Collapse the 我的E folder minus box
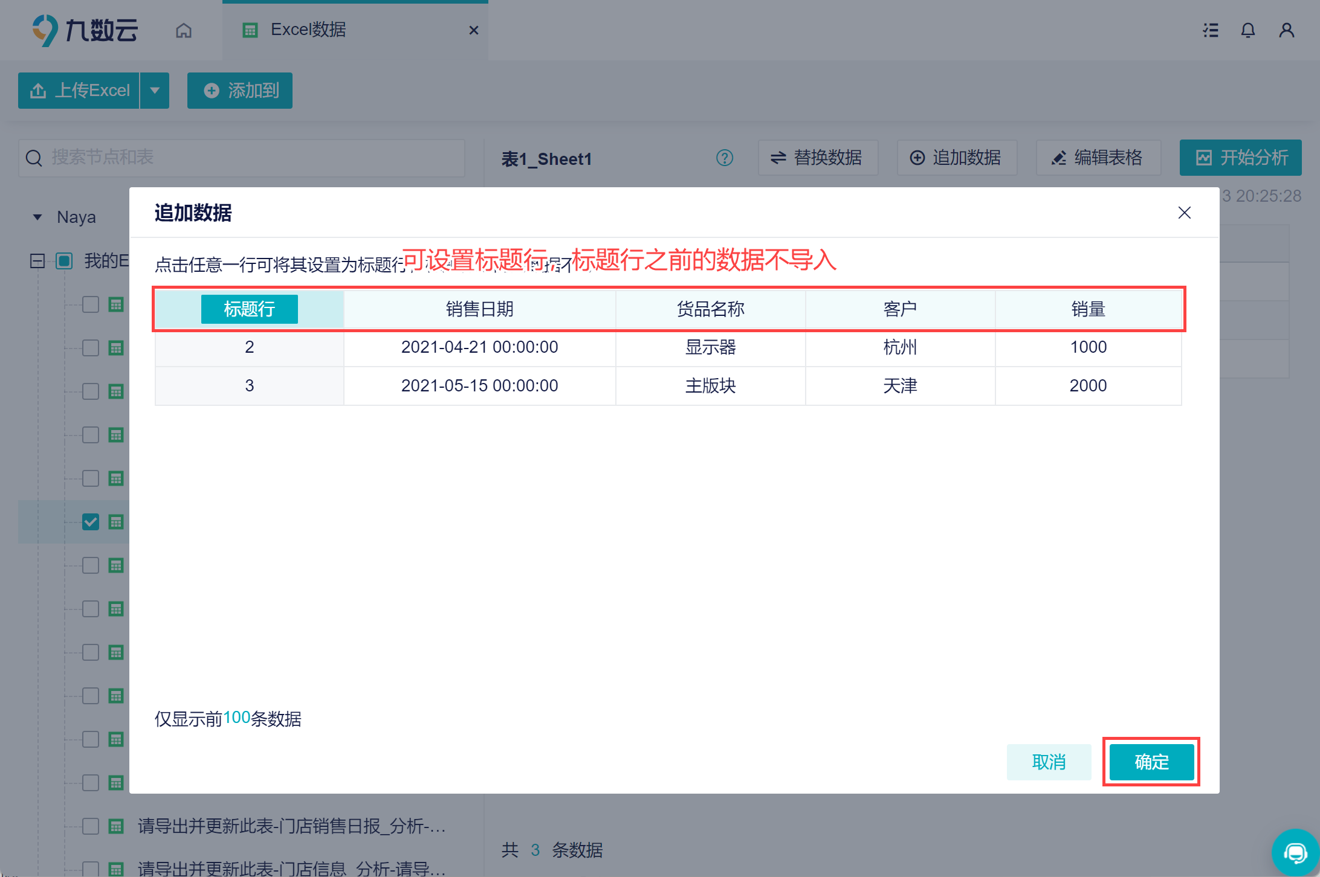 [37, 261]
